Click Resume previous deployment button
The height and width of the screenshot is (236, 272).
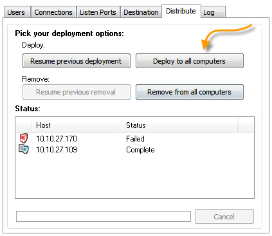[x=77, y=61]
